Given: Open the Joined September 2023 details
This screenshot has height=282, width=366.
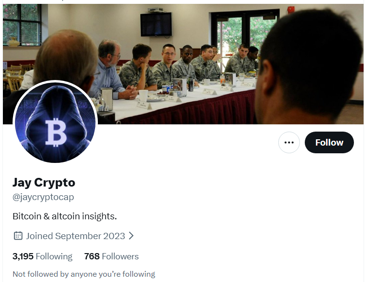Looking at the screenshot, I should (75, 236).
